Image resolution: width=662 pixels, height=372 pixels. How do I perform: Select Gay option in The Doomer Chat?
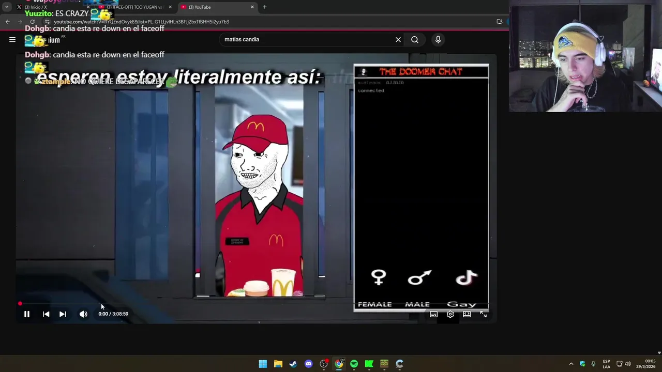tap(461, 304)
